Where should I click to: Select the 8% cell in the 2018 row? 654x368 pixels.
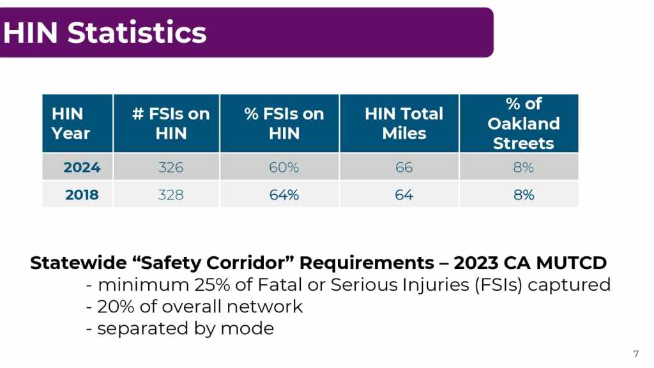coord(524,195)
